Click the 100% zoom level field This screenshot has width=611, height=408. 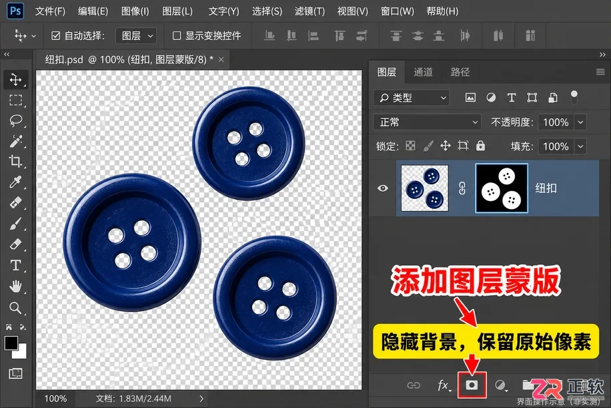(x=55, y=399)
